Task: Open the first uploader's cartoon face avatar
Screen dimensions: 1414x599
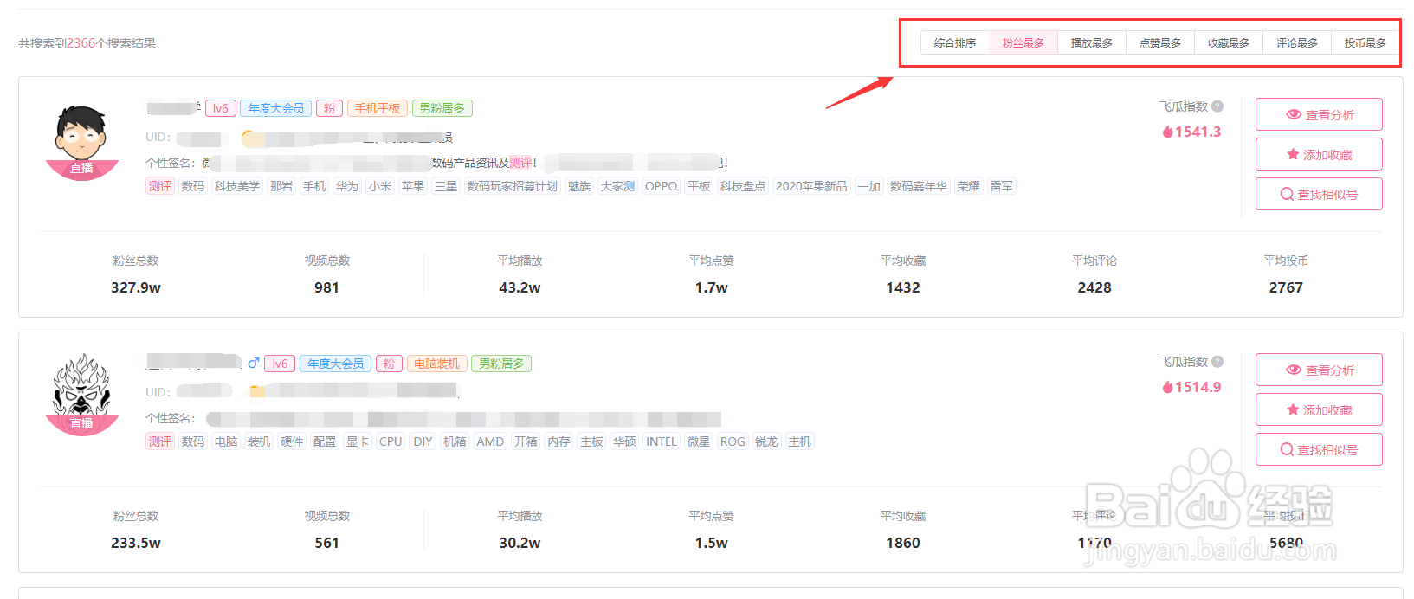Action: pos(81,141)
